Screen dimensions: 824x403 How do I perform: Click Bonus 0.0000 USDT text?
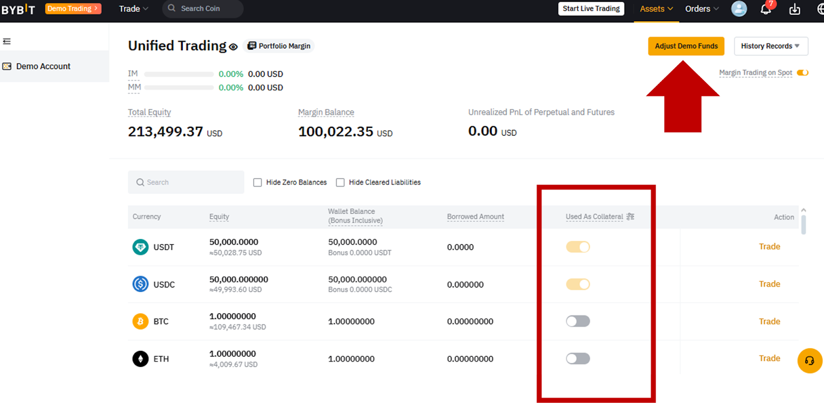359,253
